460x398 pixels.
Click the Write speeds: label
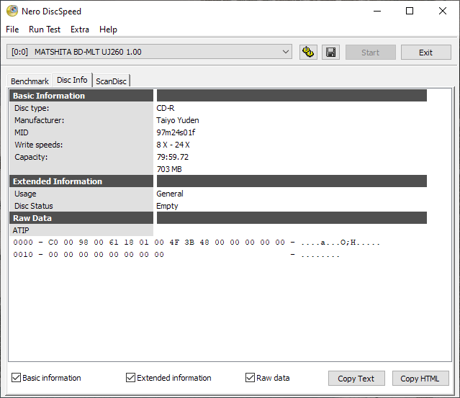39,145
